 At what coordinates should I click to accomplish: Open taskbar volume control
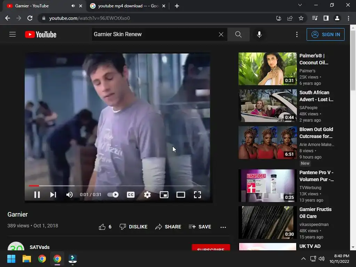[x=322, y=259]
